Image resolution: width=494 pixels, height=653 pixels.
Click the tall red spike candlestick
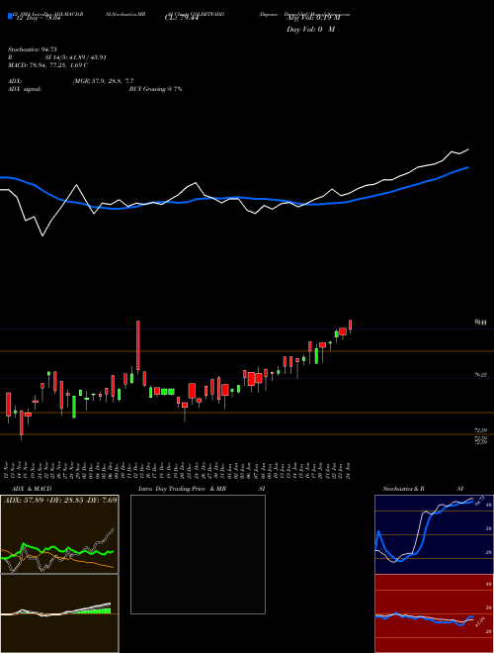(138, 345)
